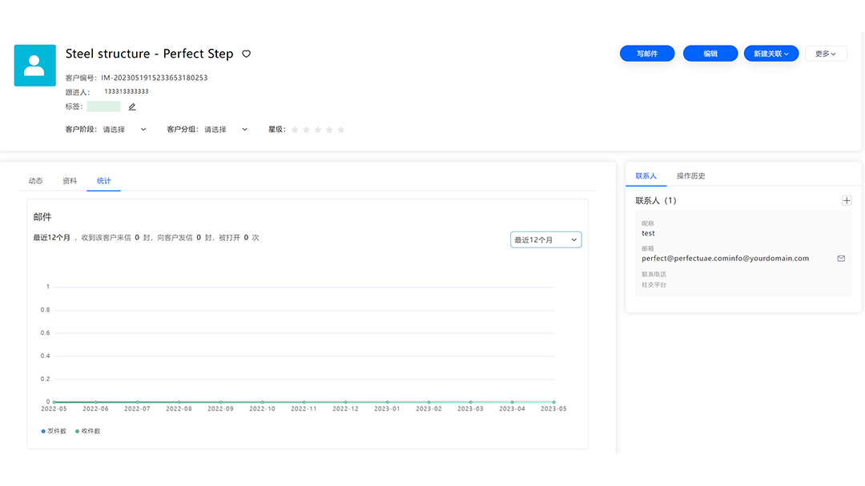Screen dimensions: 865x486
Task: Set star rating to two stars
Action: pyautogui.click(x=306, y=130)
